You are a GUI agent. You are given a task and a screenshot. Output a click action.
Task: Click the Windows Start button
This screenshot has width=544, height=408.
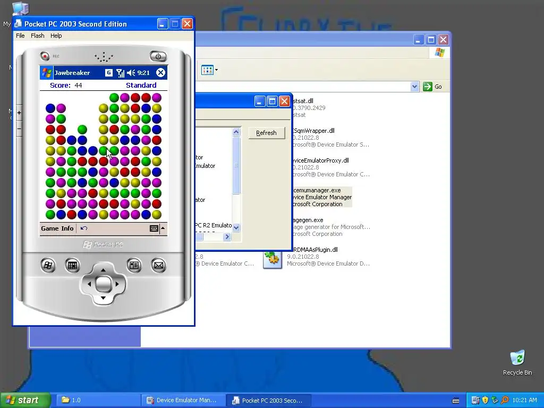point(25,401)
